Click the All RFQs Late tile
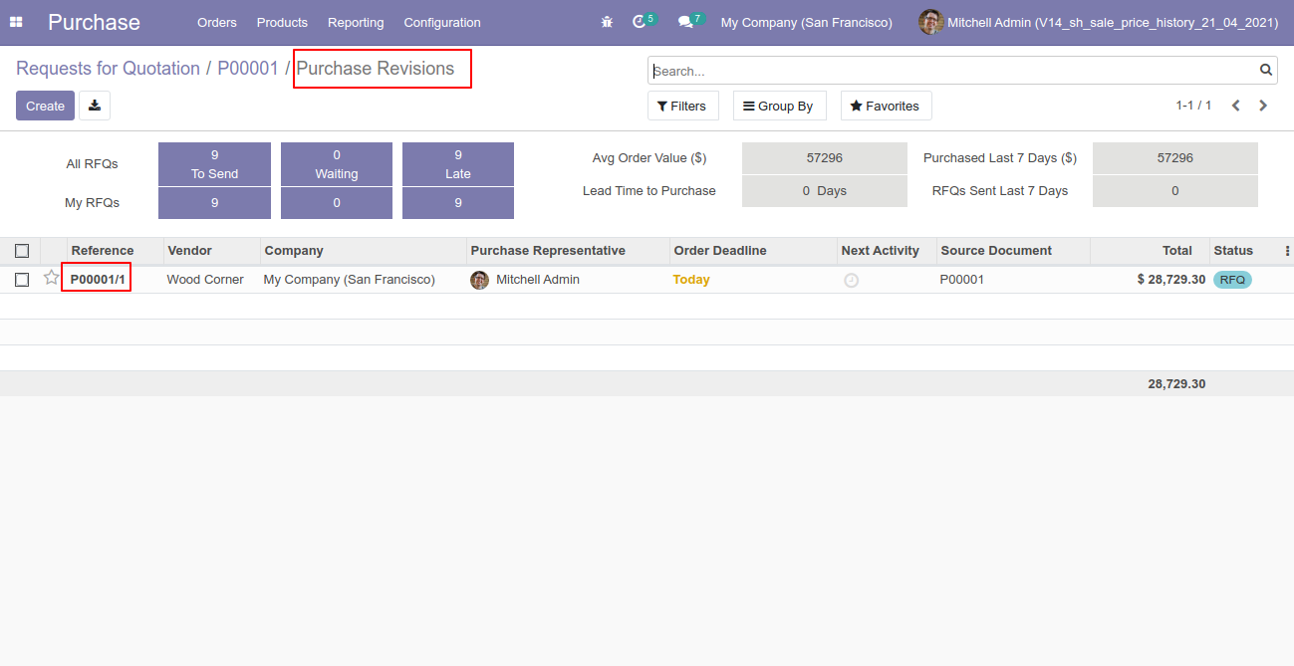The width and height of the screenshot is (1294, 666). tap(458, 164)
